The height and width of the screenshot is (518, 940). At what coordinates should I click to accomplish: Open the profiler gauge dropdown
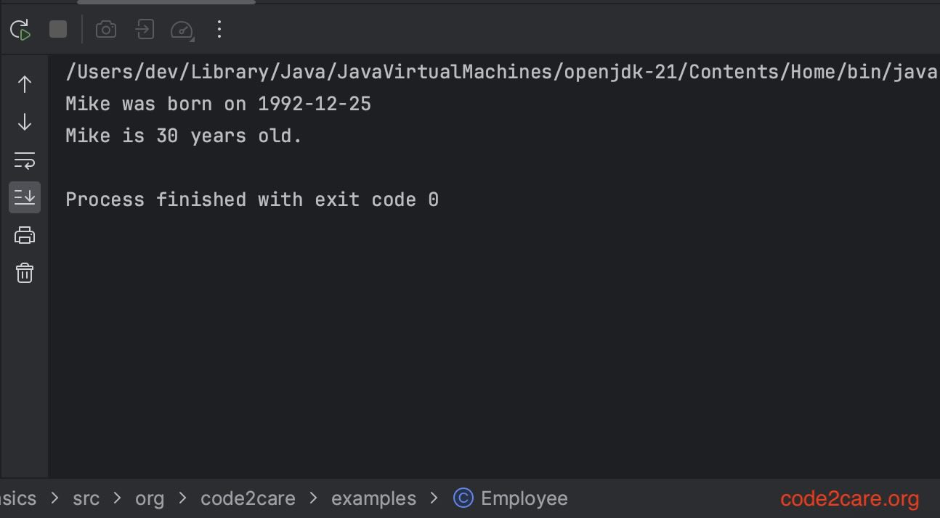[x=182, y=29]
